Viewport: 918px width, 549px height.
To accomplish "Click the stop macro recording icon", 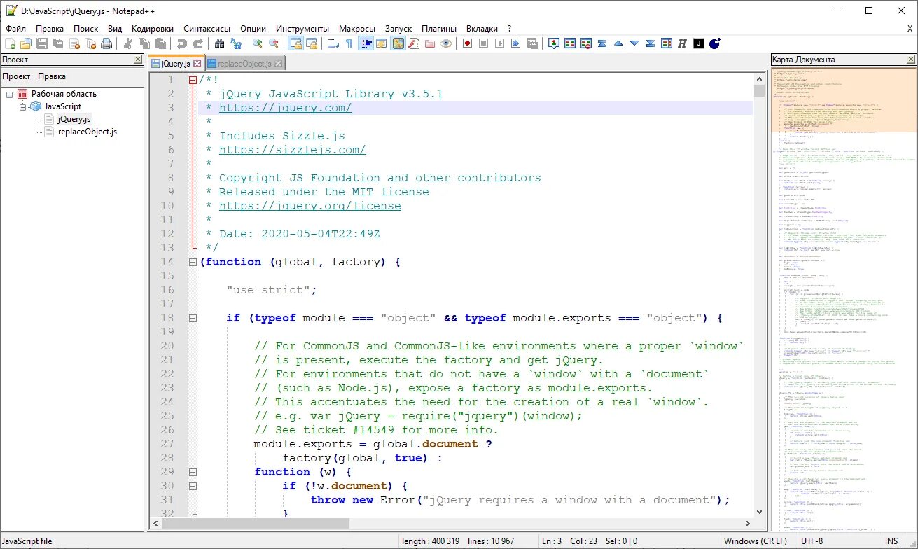I will (x=483, y=43).
